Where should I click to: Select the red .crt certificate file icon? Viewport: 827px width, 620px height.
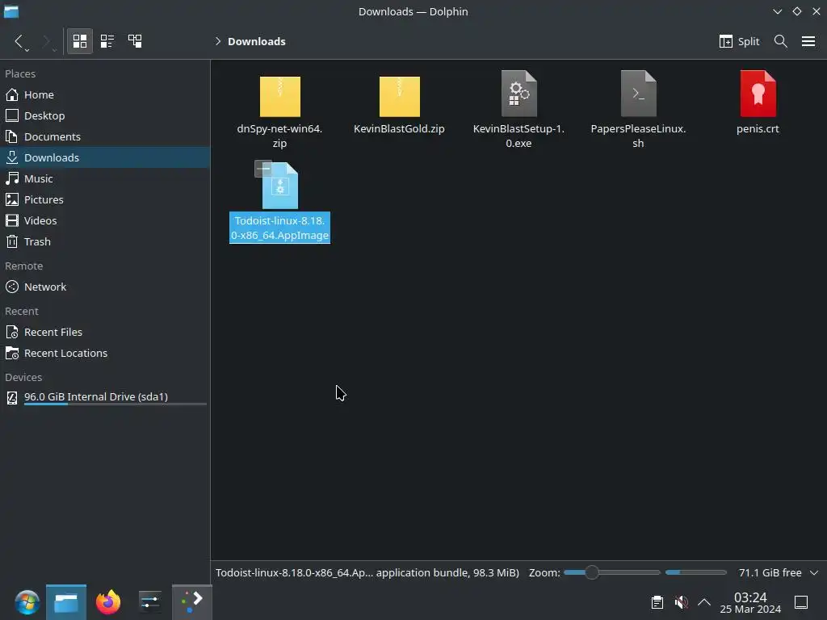tap(758, 94)
